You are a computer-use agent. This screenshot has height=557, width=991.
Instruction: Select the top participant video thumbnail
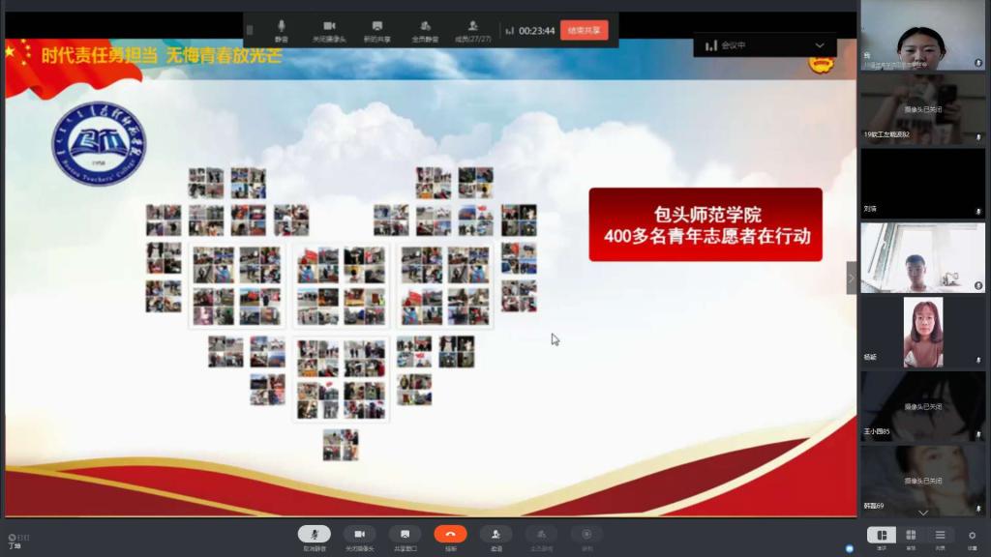(922, 37)
